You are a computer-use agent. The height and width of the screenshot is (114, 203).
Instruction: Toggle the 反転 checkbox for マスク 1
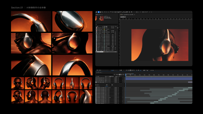click(111, 85)
